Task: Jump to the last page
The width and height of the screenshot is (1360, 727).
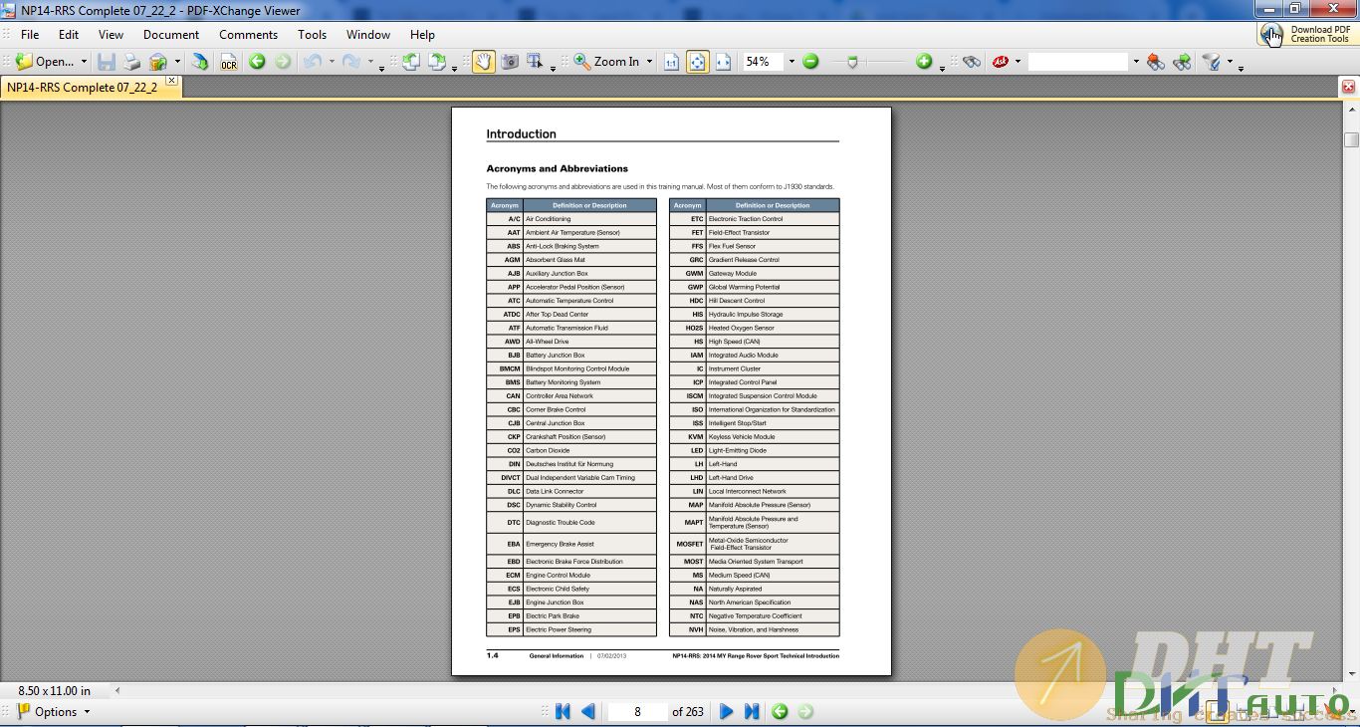Action: tap(752, 711)
